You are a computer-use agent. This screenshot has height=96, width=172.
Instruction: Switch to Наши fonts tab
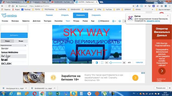(x=7, y=41)
